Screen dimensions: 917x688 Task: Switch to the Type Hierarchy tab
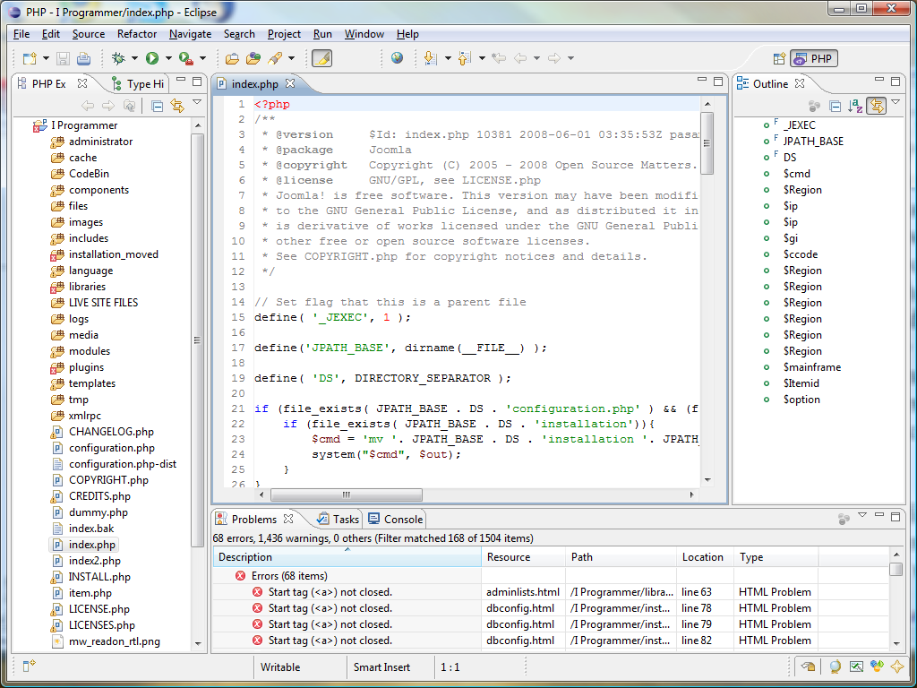(138, 83)
